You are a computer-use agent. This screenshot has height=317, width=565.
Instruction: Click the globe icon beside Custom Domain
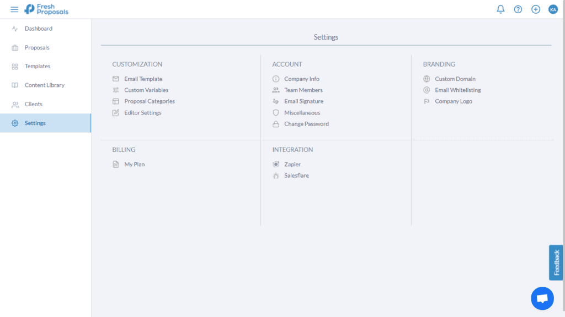pyautogui.click(x=427, y=79)
